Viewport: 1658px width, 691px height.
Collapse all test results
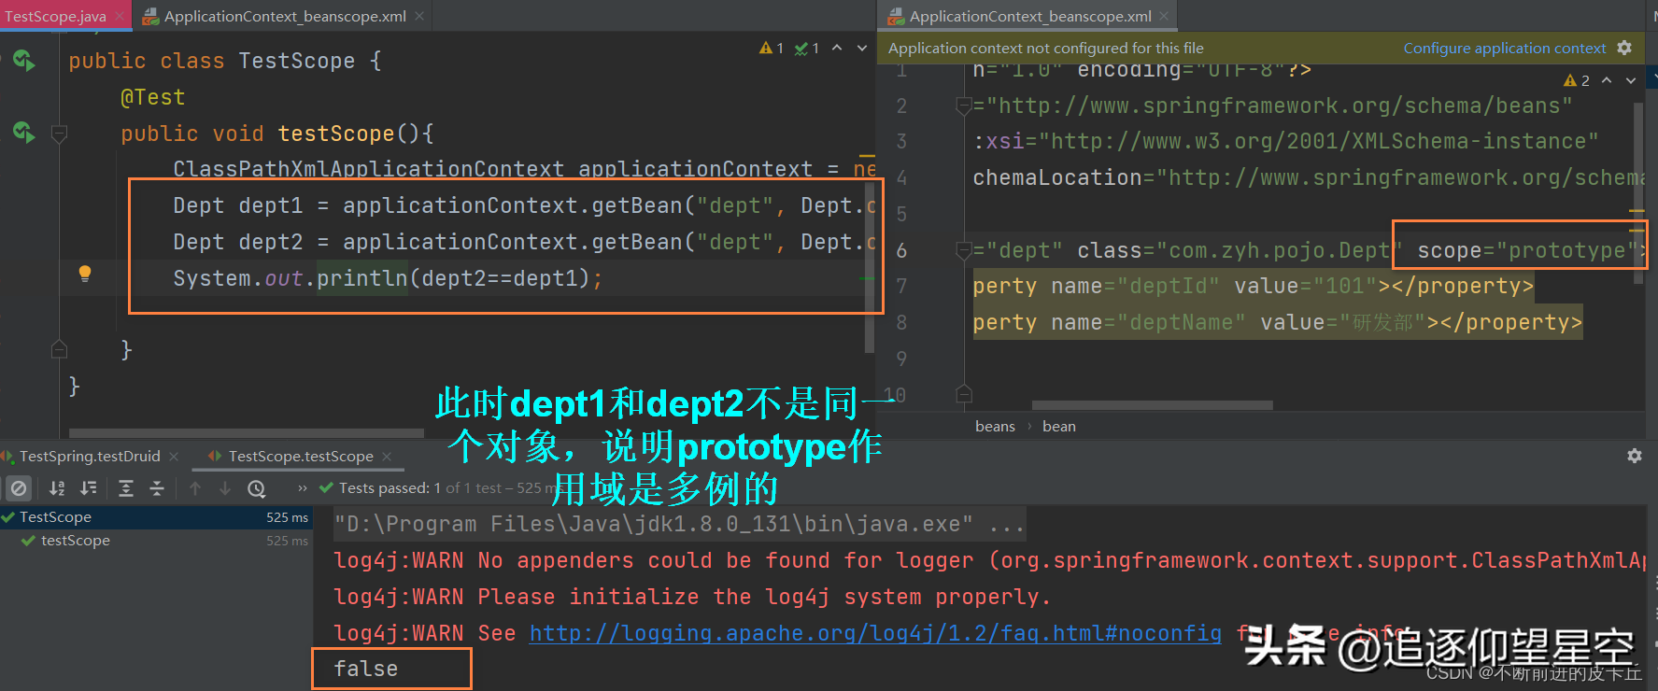[x=157, y=487]
